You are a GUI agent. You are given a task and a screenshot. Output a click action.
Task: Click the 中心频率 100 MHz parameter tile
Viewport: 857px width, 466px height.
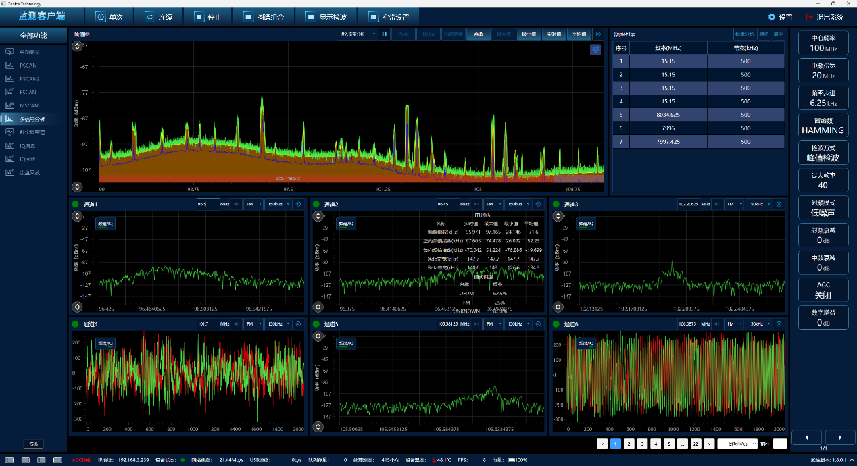[x=823, y=43]
